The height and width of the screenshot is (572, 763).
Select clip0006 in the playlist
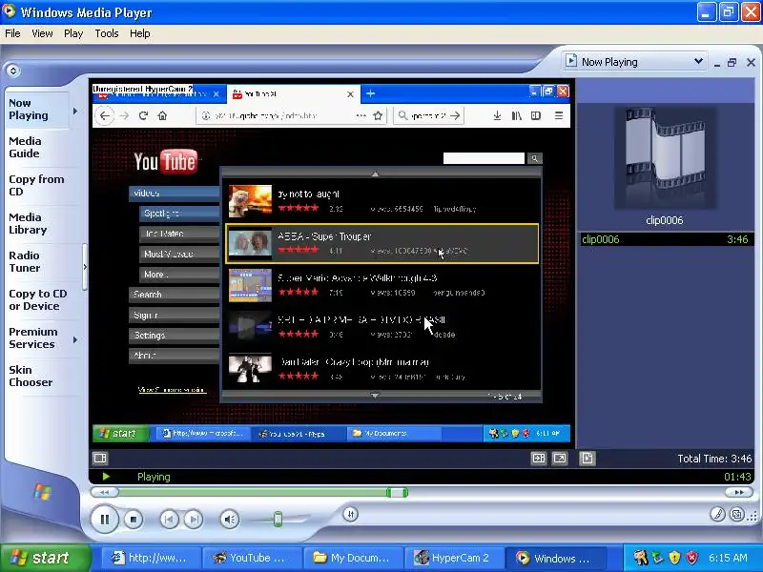pos(665,239)
